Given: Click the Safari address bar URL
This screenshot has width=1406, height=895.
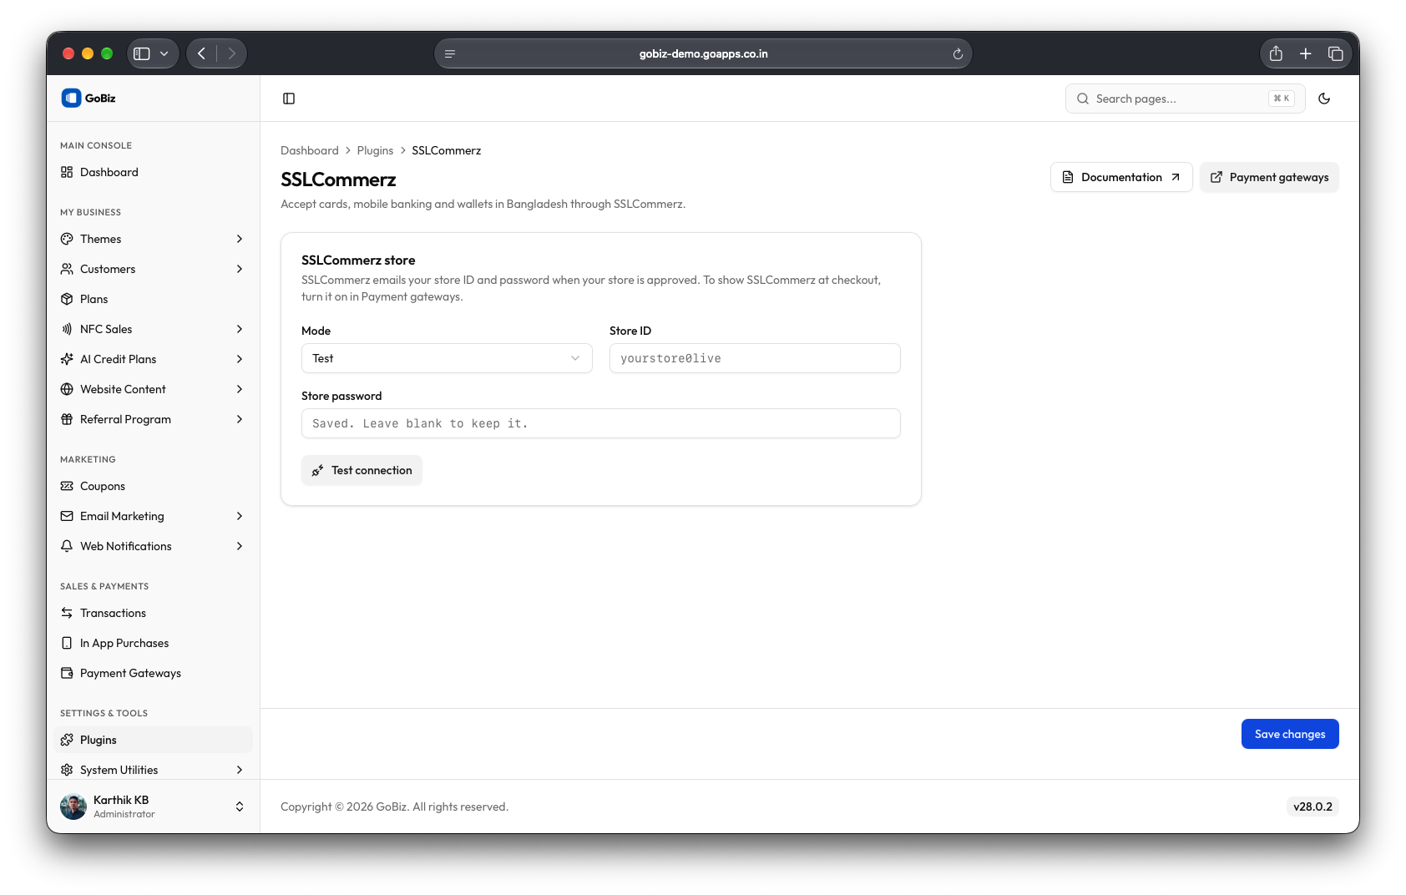Looking at the screenshot, I should click(x=704, y=53).
